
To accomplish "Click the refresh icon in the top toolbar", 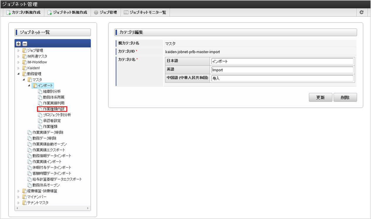I will coord(362,12).
